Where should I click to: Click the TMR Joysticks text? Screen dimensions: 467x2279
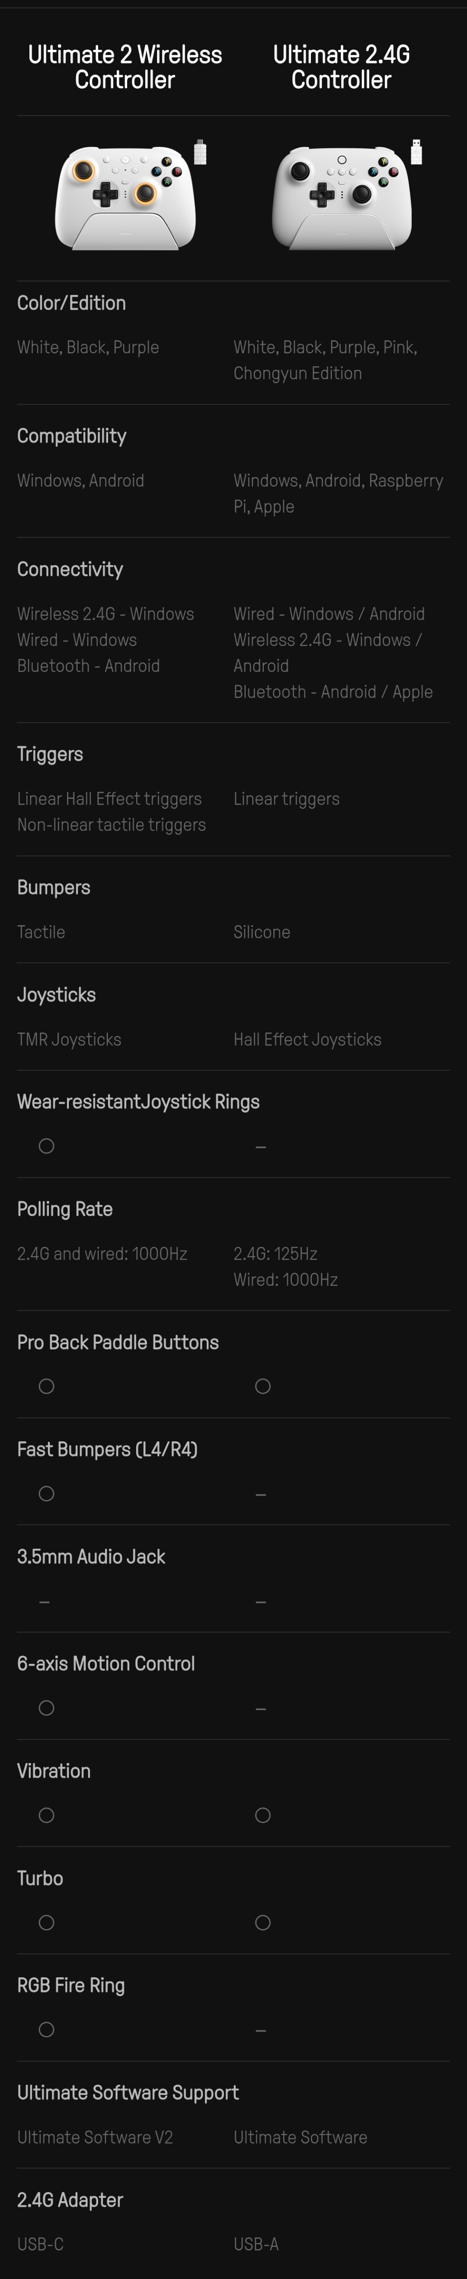(69, 1039)
